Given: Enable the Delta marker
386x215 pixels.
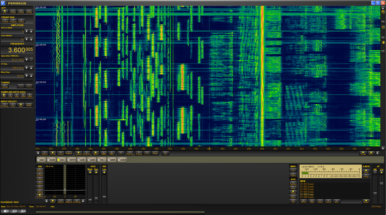Looking at the screenshot, I should pos(293,175).
